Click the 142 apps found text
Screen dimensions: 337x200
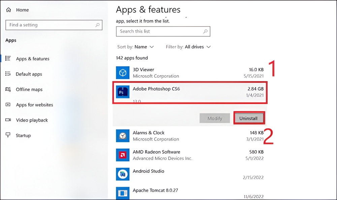click(132, 58)
